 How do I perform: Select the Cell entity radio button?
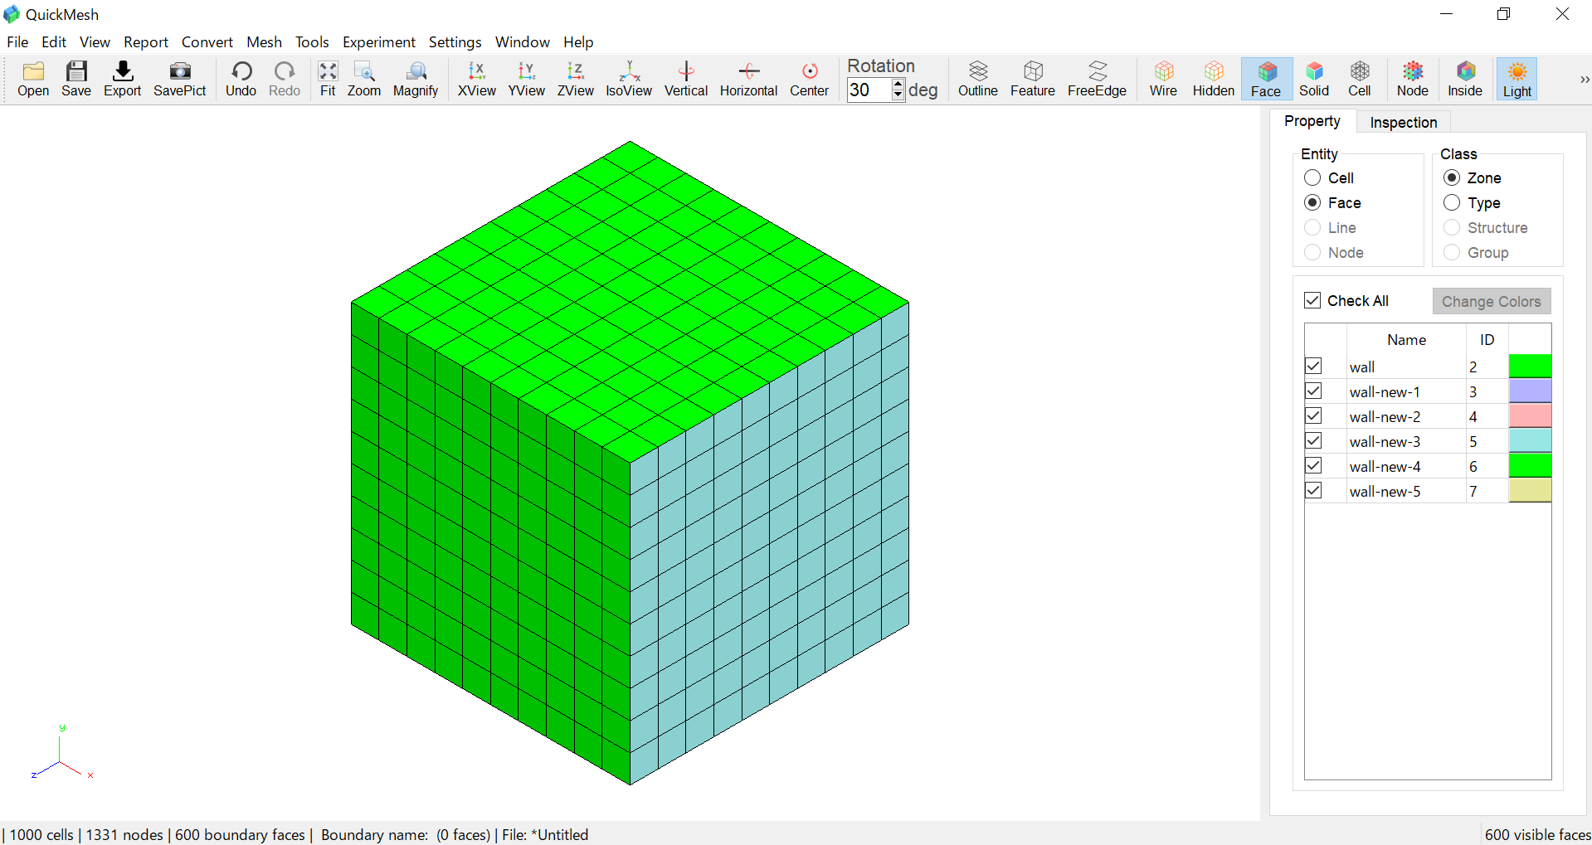[1312, 178]
